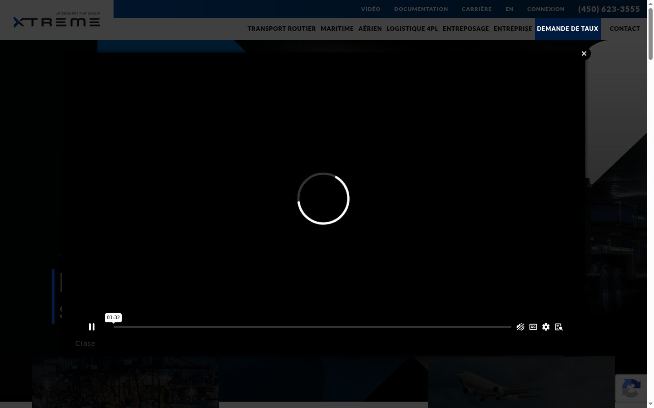The image size is (654, 408).
Task: Open the CARRIÈRE link
Action: pyautogui.click(x=477, y=9)
